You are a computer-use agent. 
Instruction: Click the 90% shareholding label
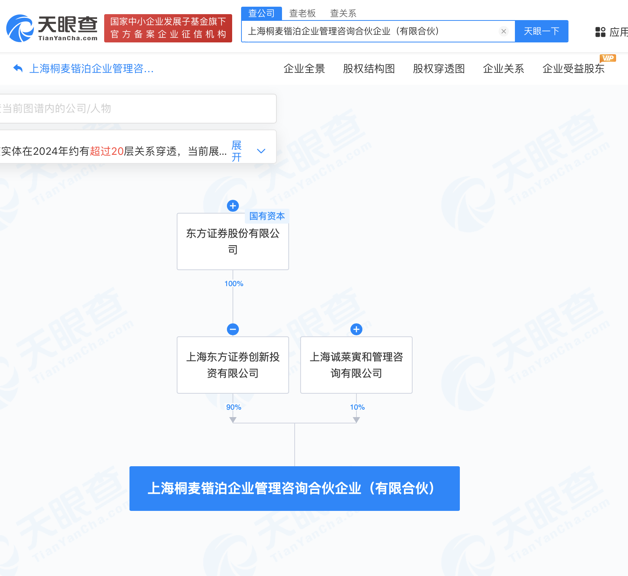(x=234, y=407)
